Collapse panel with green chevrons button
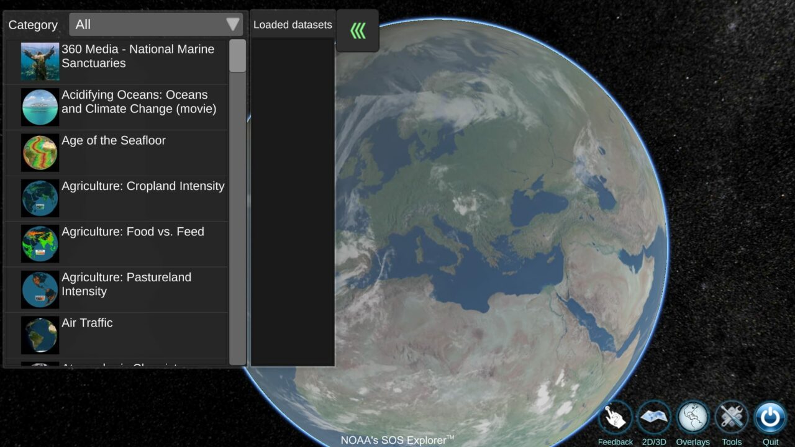The width and height of the screenshot is (795, 447). [x=357, y=30]
